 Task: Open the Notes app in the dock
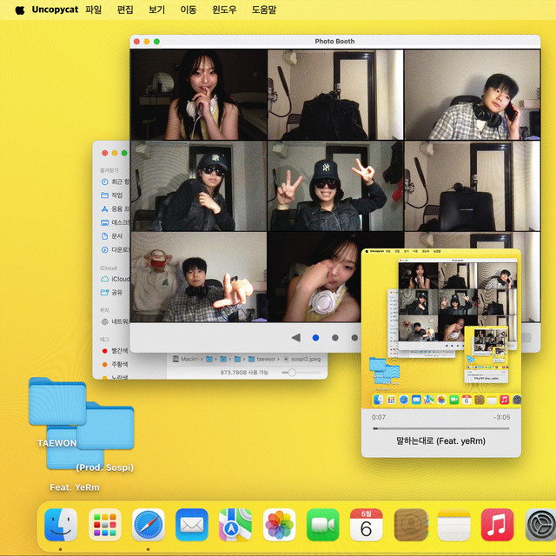point(453,525)
